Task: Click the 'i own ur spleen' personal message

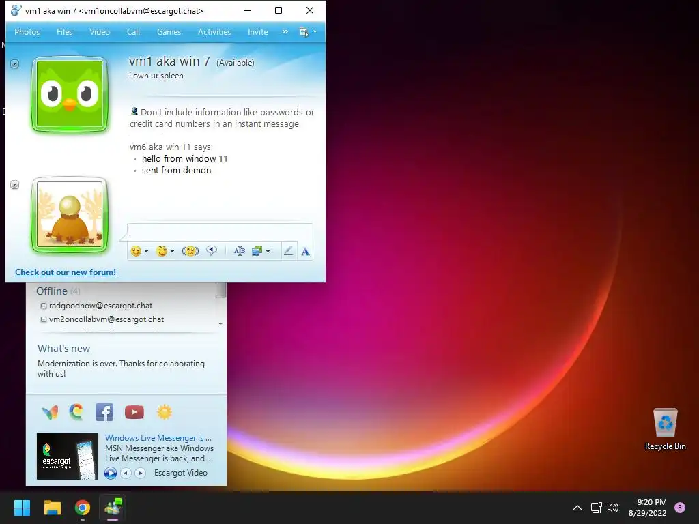Action: [x=156, y=76]
